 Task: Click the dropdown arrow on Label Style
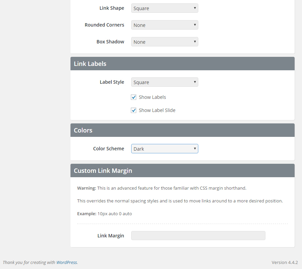pos(195,82)
